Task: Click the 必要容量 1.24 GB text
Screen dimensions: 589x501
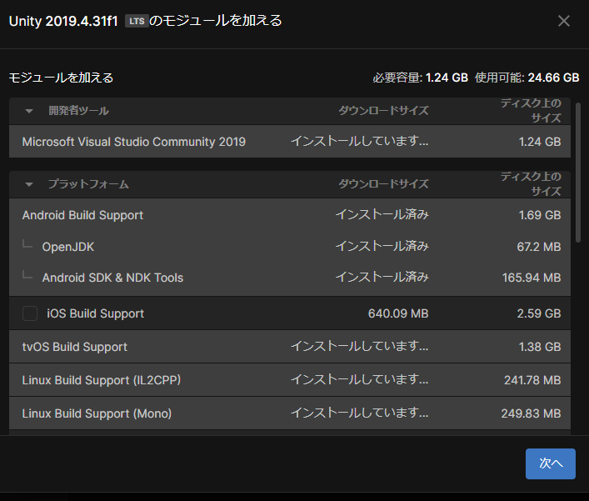Action: coord(421,78)
